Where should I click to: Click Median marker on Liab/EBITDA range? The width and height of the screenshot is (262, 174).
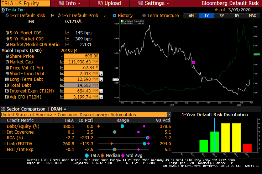112,144
